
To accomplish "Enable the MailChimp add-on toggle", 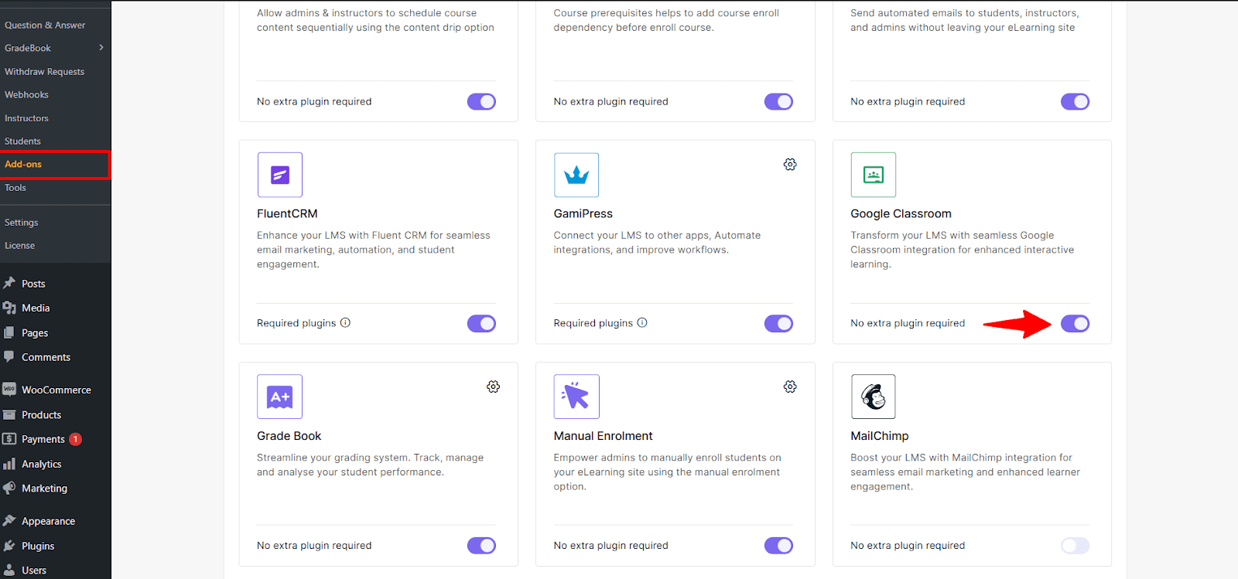I will pyautogui.click(x=1075, y=545).
